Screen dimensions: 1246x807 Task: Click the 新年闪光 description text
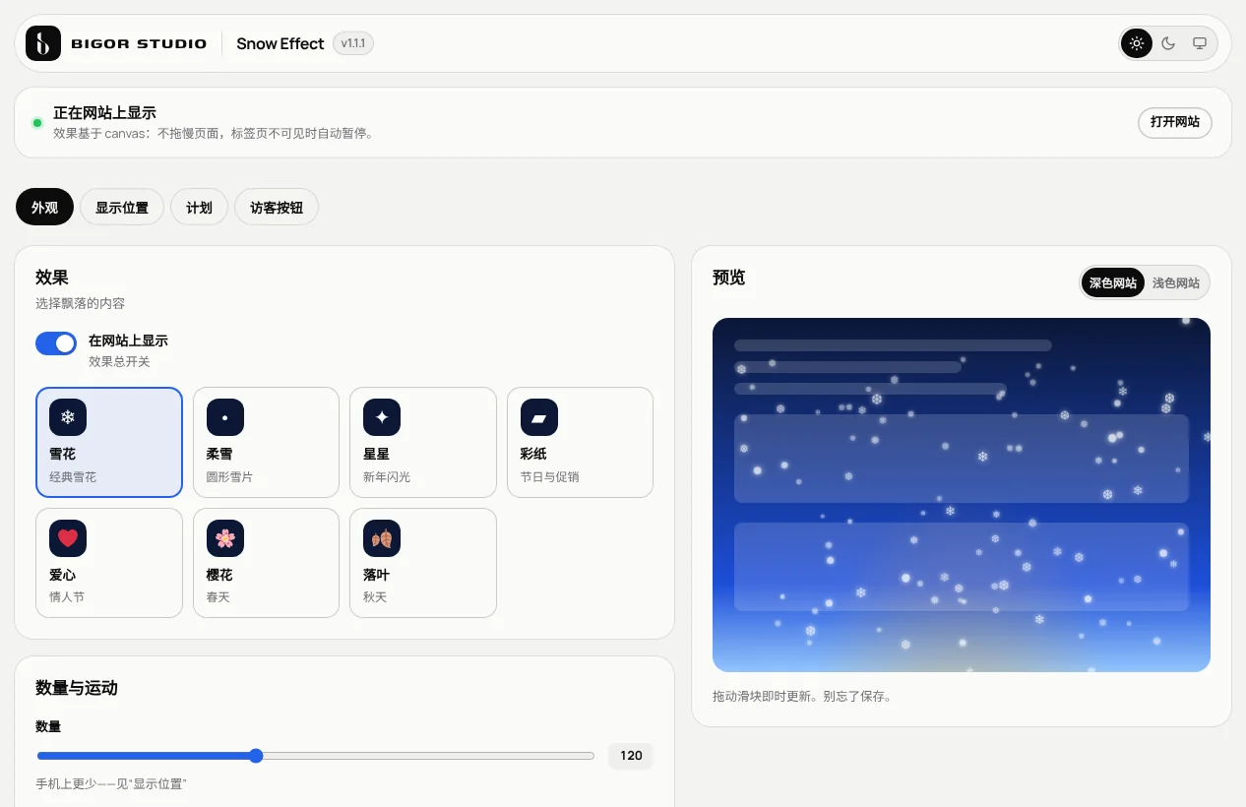387,476
